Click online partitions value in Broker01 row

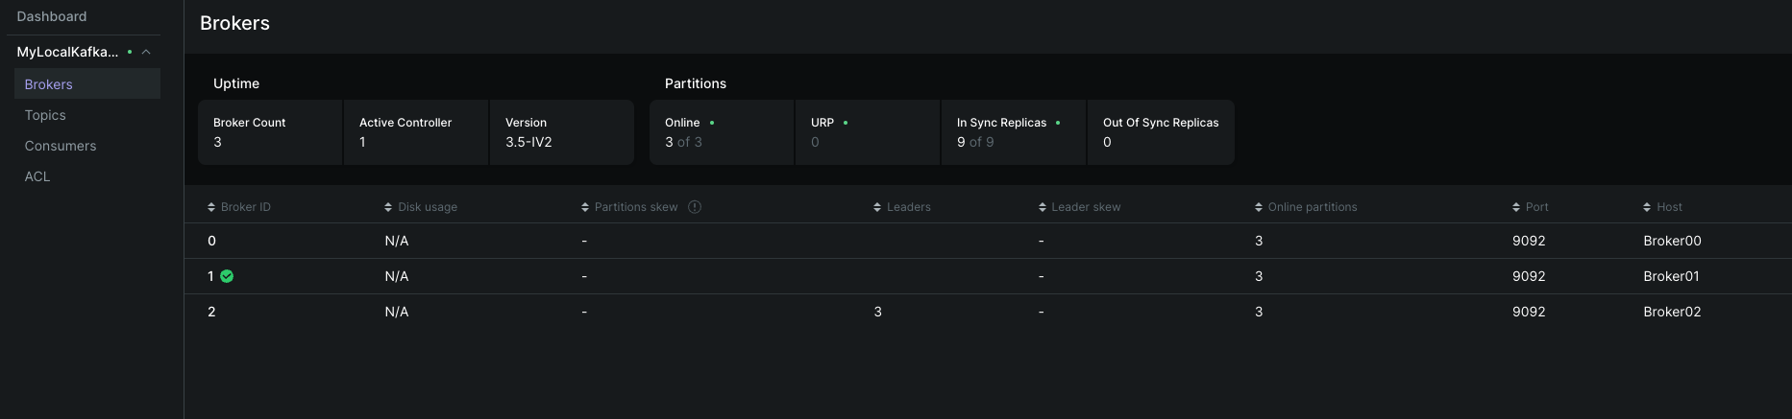[x=1259, y=276]
